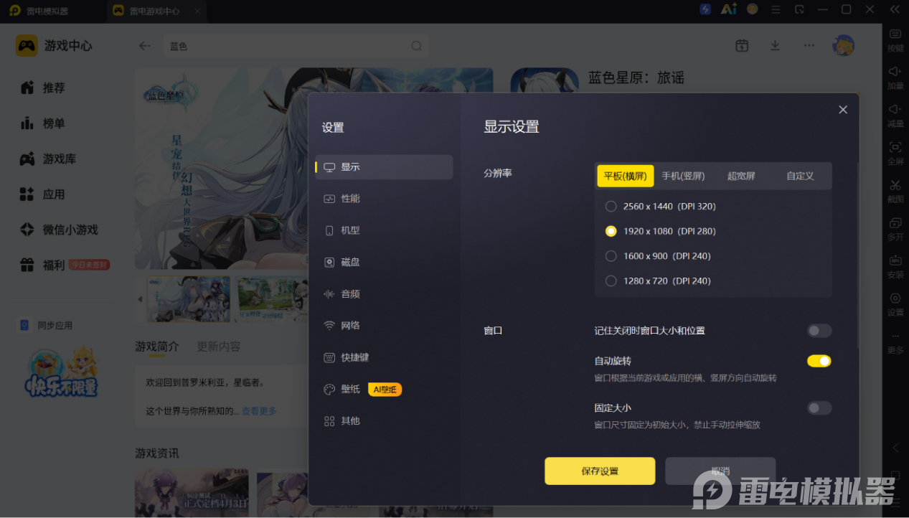The width and height of the screenshot is (909, 518).
Task: Click 同步应用 in left sidebar
Action: [46, 325]
